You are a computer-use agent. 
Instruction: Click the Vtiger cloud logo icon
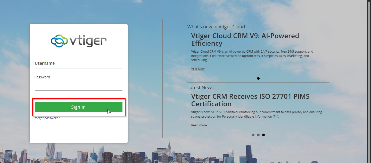[x=59, y=41]
